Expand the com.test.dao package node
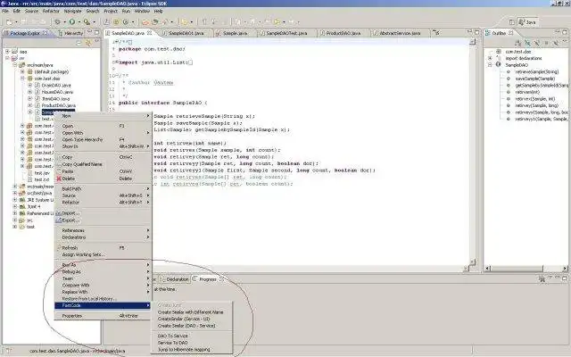571x357 pixels. 22,79
